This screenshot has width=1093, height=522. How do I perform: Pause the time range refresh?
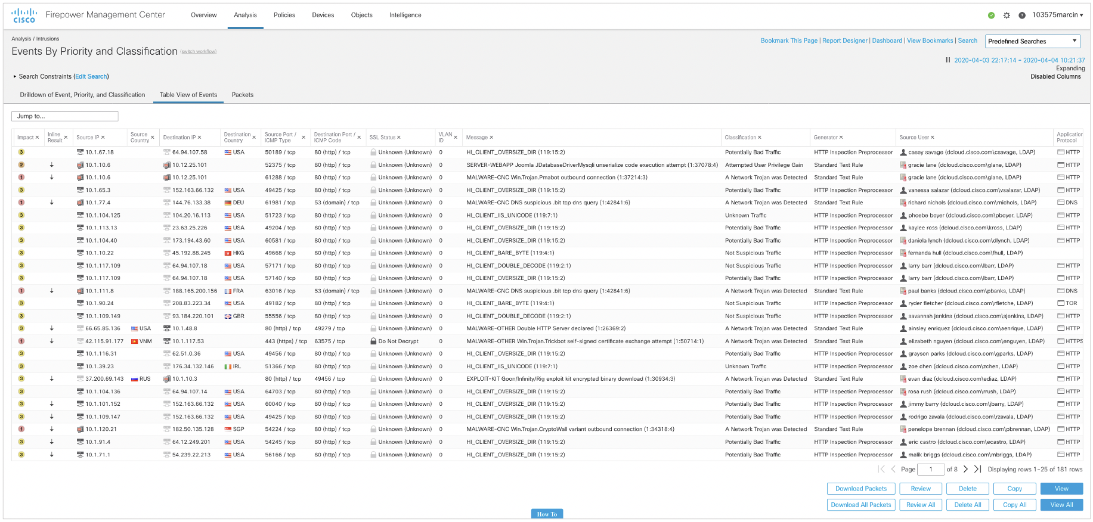coord(948,60)
